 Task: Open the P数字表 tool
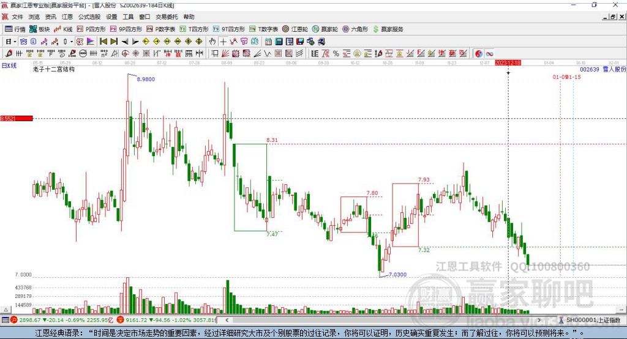coord(161,29)
